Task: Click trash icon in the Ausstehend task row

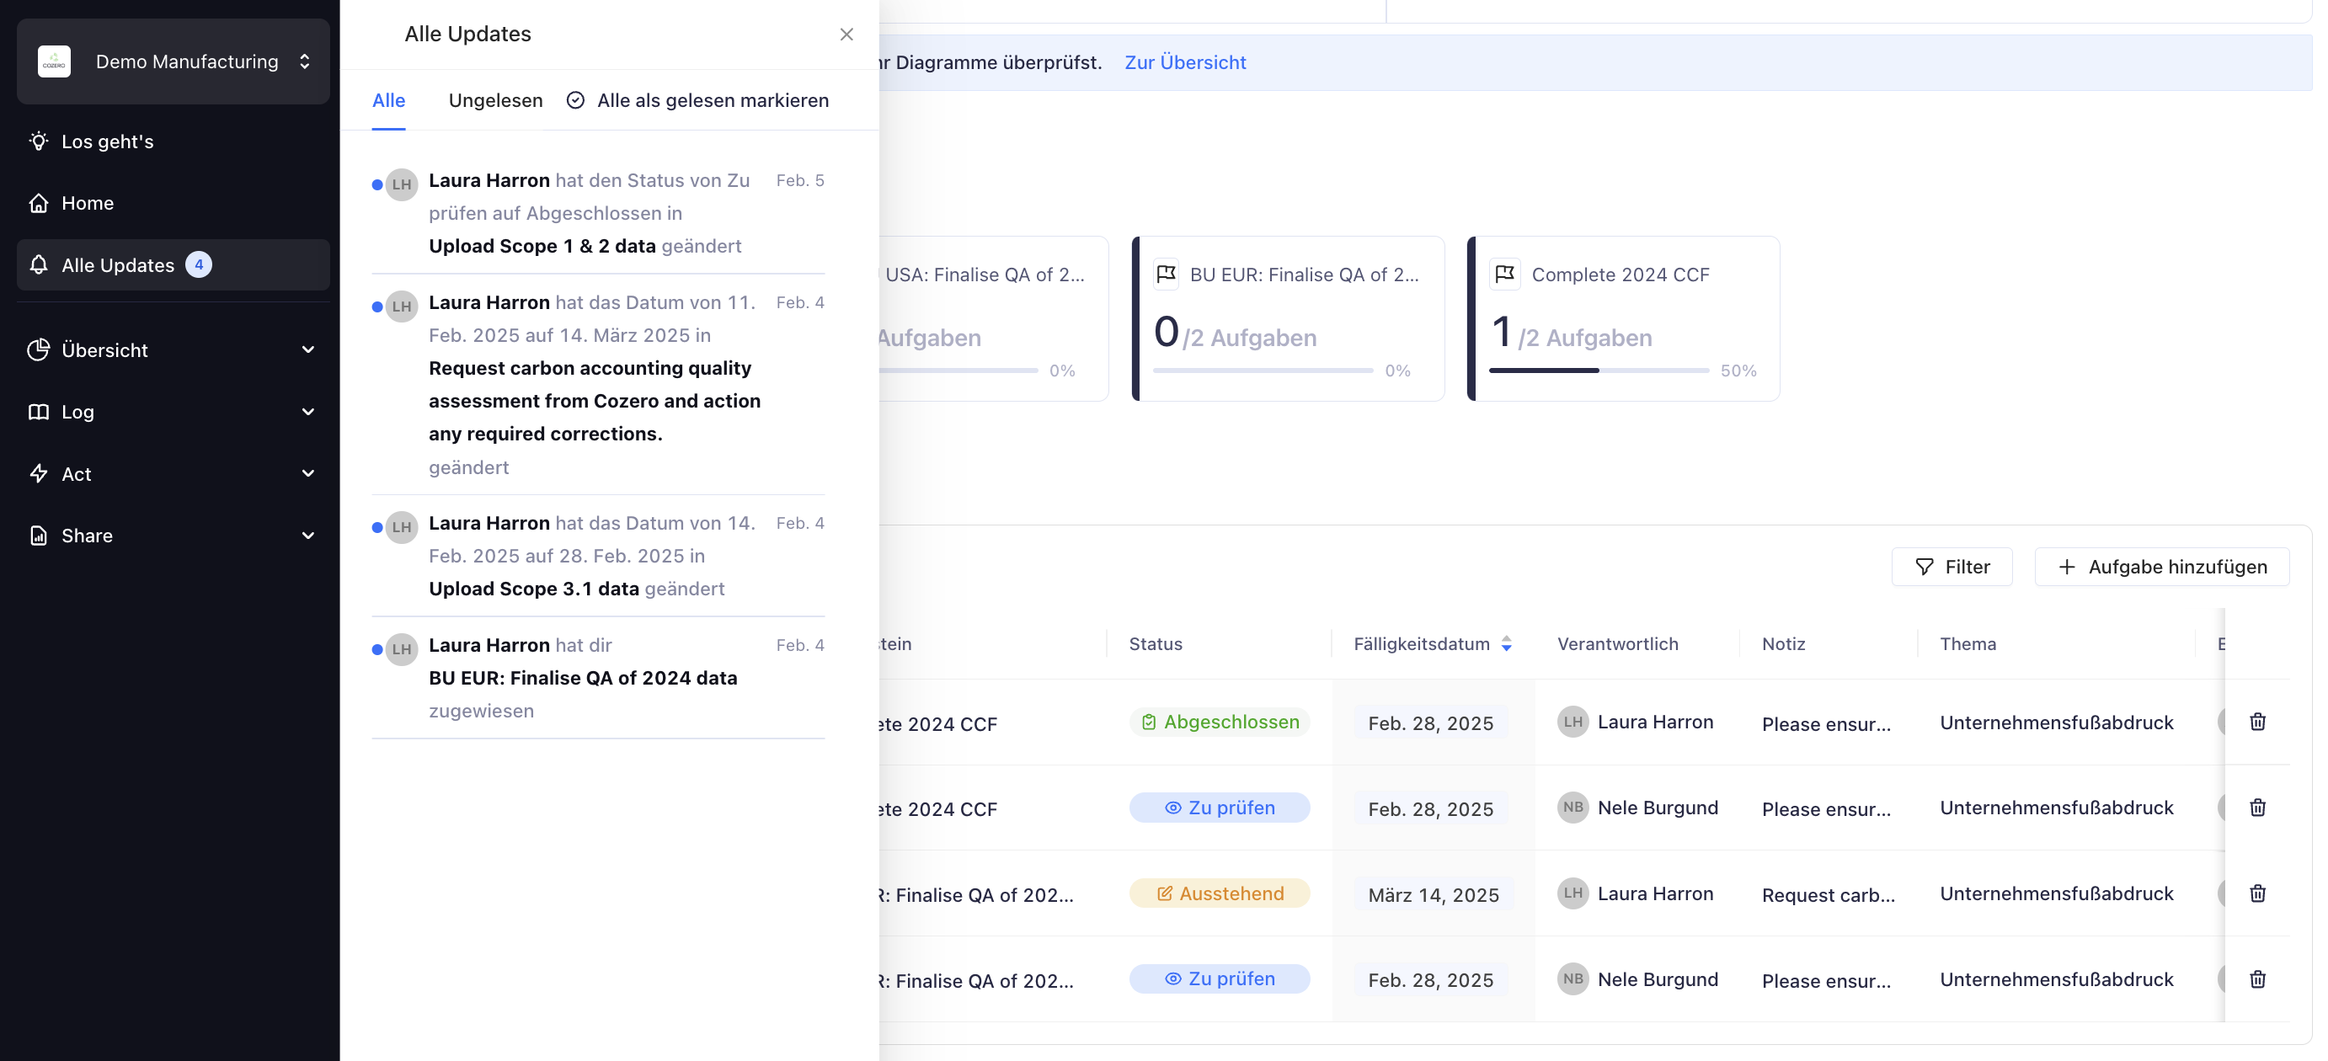Action: click(2256, 893)
